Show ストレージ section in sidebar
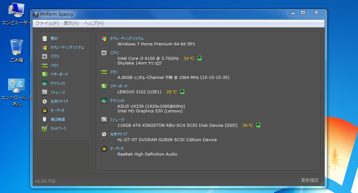The height and width of the screenshot is (193, 358). pos(58,93)
